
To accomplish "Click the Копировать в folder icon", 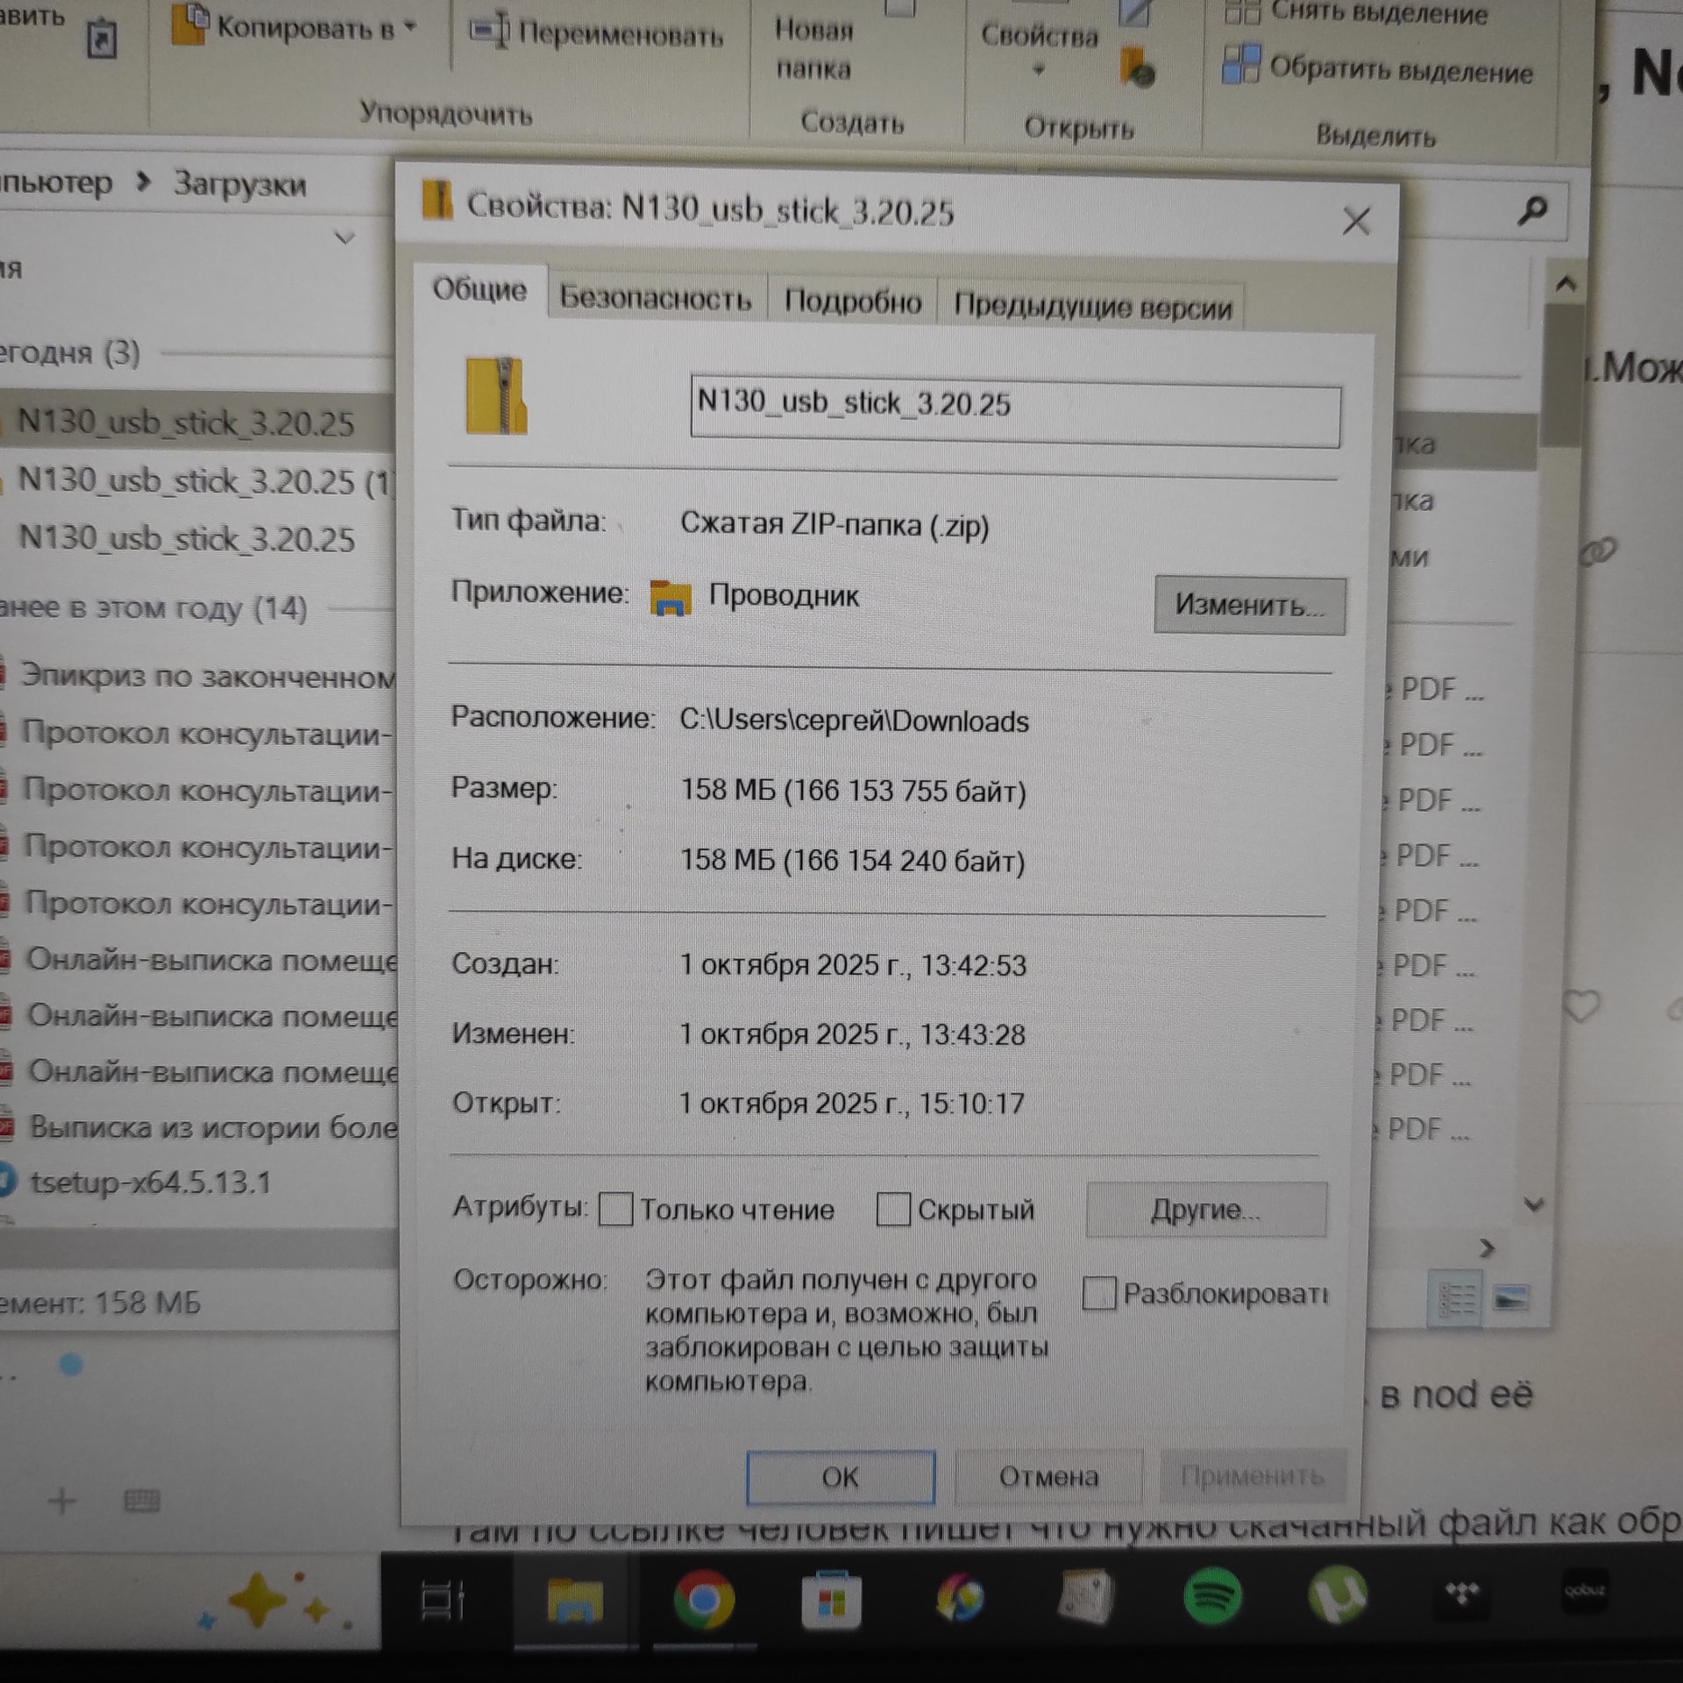I will tap(189, 26).
